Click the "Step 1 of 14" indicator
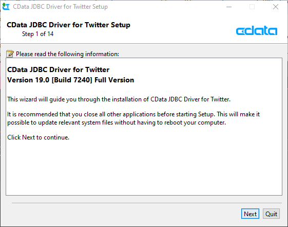The image size is (288, 227). coord(37,34)
